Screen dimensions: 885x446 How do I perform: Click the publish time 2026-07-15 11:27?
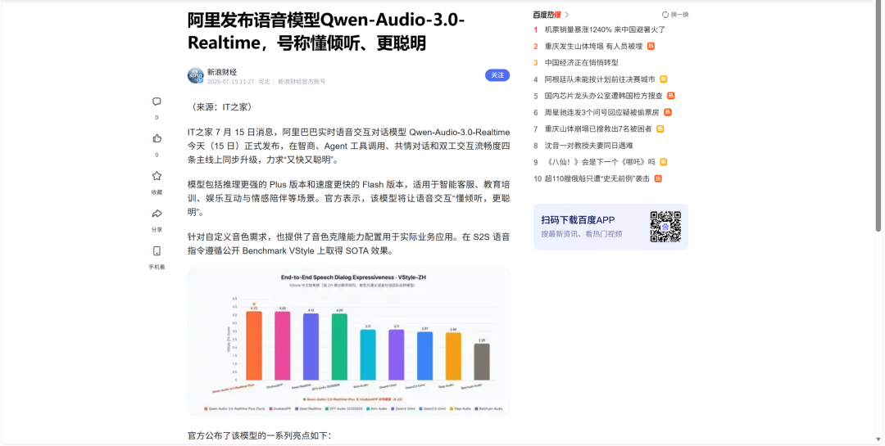[231, 82]
